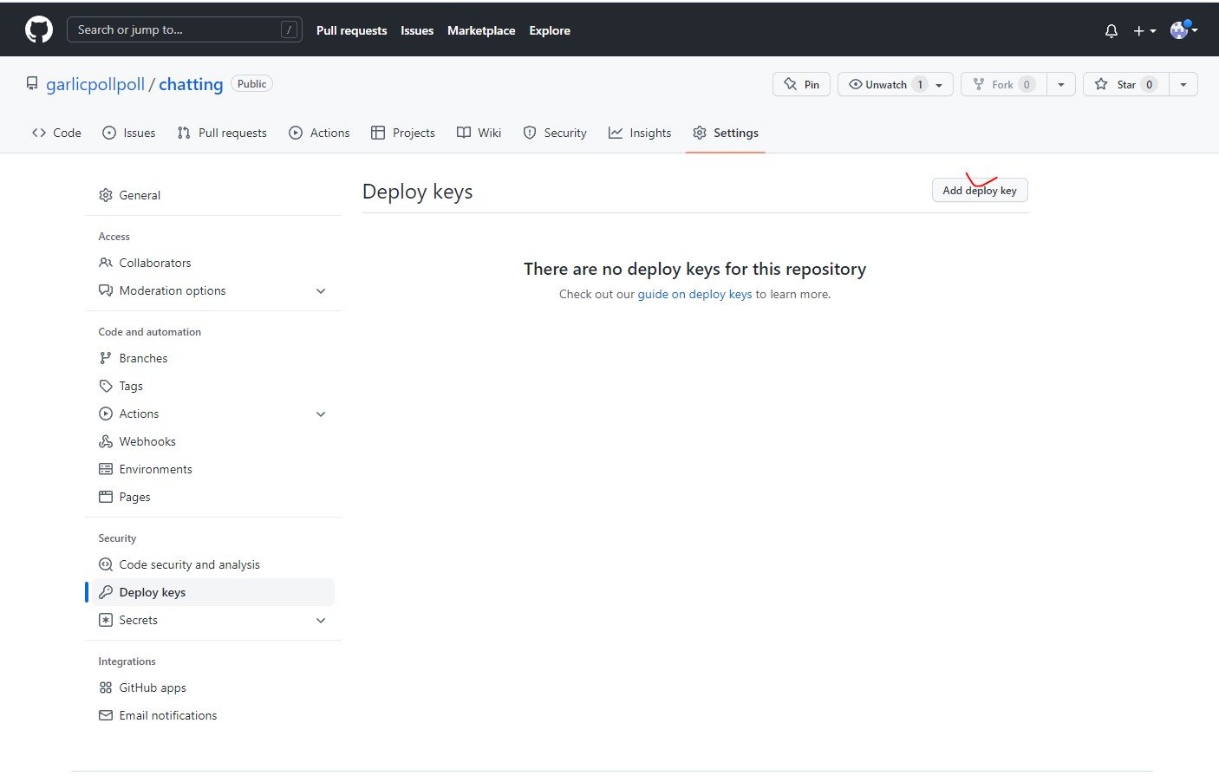Open Marketplace in top navigation

pyautogui.click(x=481, y=30)
